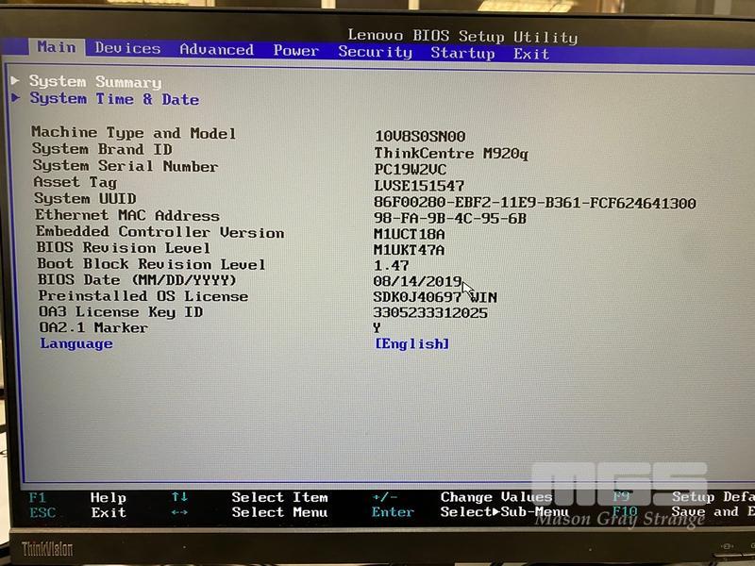This screenshot has height=566, width=755.
Task: Change the [English] language value
Action: [x=411, y=343]
